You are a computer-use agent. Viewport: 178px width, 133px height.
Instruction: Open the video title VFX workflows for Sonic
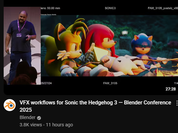tap(95, 106)
